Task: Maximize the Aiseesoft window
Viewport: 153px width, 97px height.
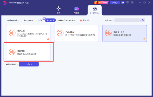Action: tap(145, 3)
